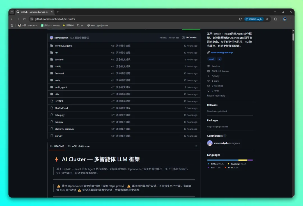Open the Chrome profile avatar
303x206 pixels.
tap(284, 19)
